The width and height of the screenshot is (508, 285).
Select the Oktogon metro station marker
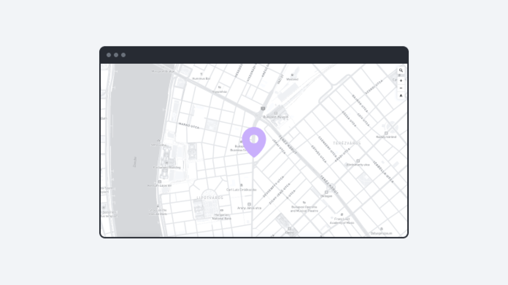point(326,192)
